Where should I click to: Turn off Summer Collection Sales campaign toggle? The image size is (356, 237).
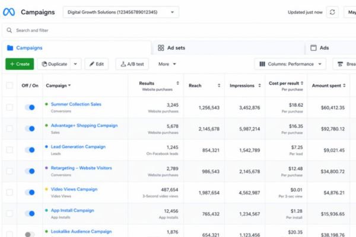pos(30,107)
